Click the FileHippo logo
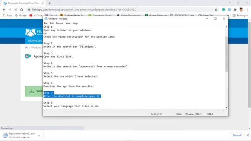Viewport: 251px width, 141px height. 34,33
